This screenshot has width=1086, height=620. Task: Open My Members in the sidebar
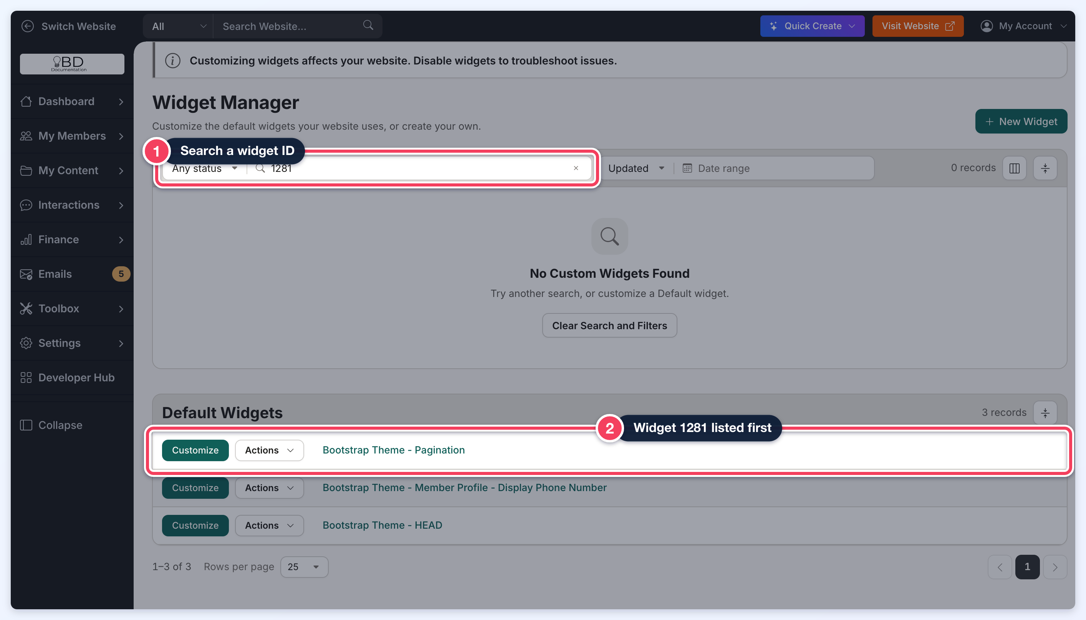tap(73, 136)
